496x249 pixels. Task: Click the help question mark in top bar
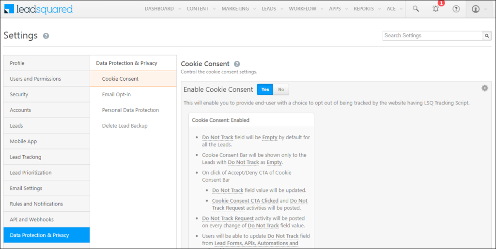pyautogui.click(x=456, y=9)
